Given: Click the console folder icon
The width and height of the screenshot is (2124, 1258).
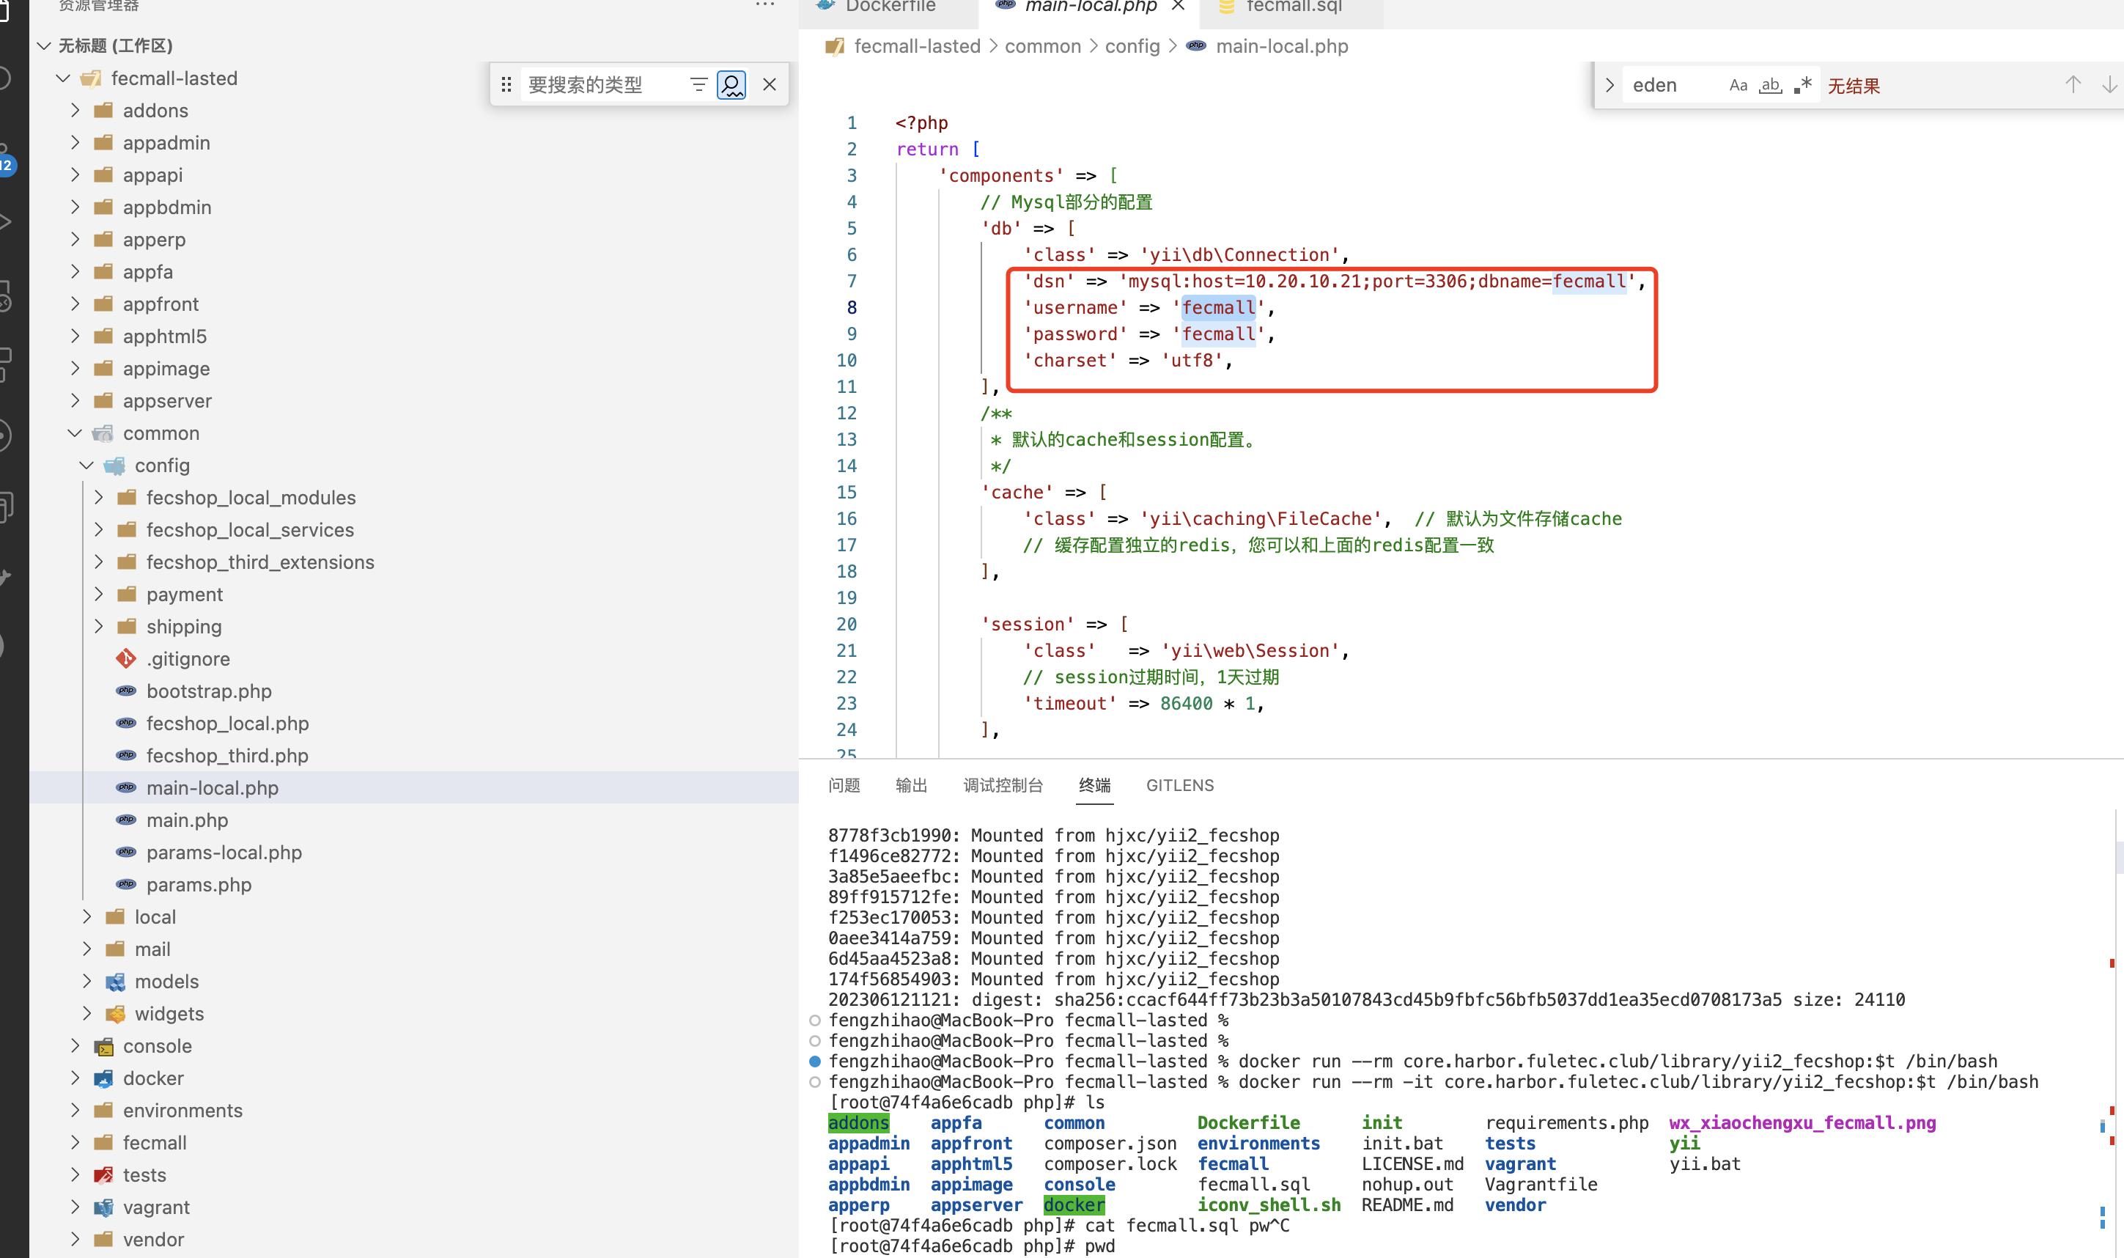Looking at the screenshot, I should click(x=103, y=1046).
